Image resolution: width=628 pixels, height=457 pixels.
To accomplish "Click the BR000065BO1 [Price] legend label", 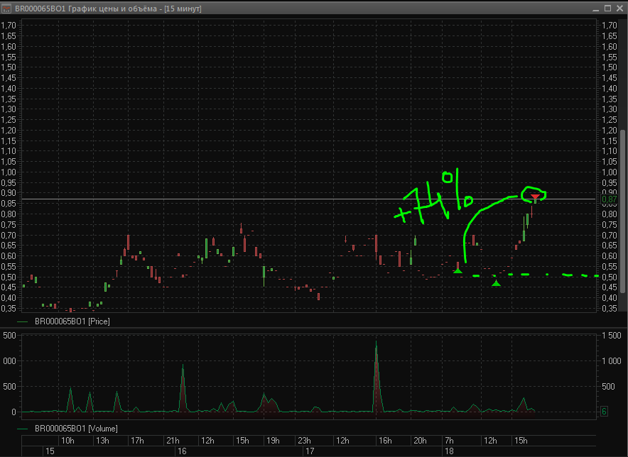I will pos(72,321).
